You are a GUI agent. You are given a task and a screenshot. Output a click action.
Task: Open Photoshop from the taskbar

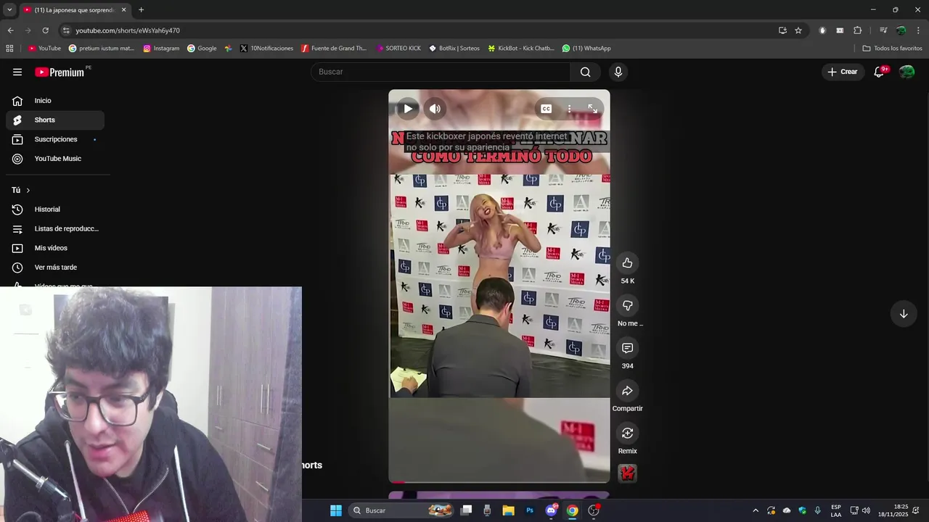530,510
